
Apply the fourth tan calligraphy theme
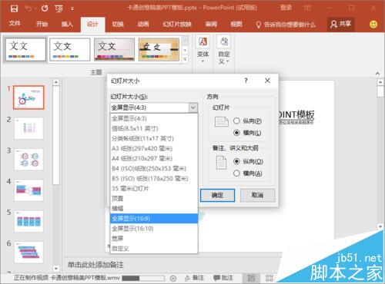tap(159, 49)
